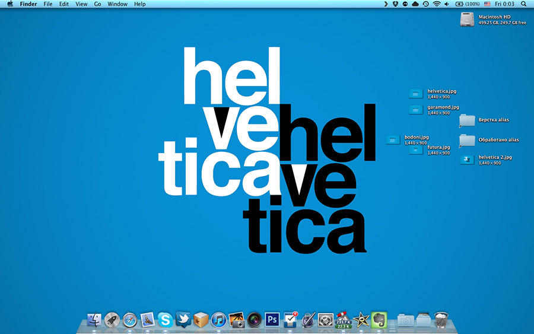Select helvetica 2.jpg on the desktop
The image size is (534, 334).
(x=468, y=160)
